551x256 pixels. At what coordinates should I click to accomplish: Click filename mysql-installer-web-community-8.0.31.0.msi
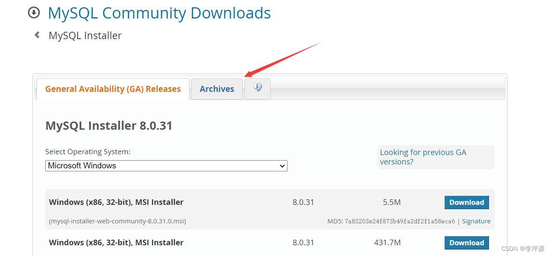(x=118, y=221)
